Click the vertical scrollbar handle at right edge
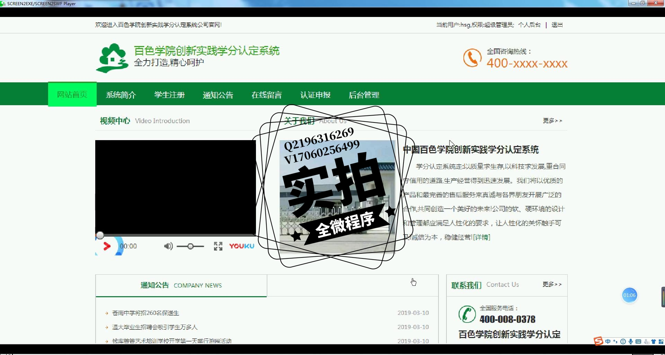Screen dimensions: 665x355 [663, 297]
